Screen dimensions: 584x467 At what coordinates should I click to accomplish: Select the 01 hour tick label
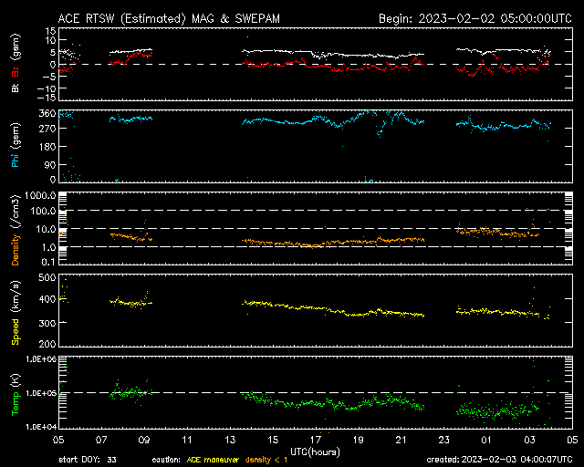(x=486, y=440)
